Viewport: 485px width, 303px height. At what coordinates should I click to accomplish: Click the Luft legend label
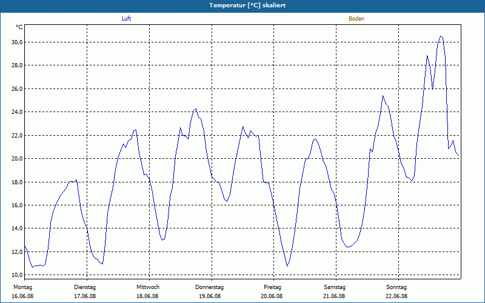point(126,19)
